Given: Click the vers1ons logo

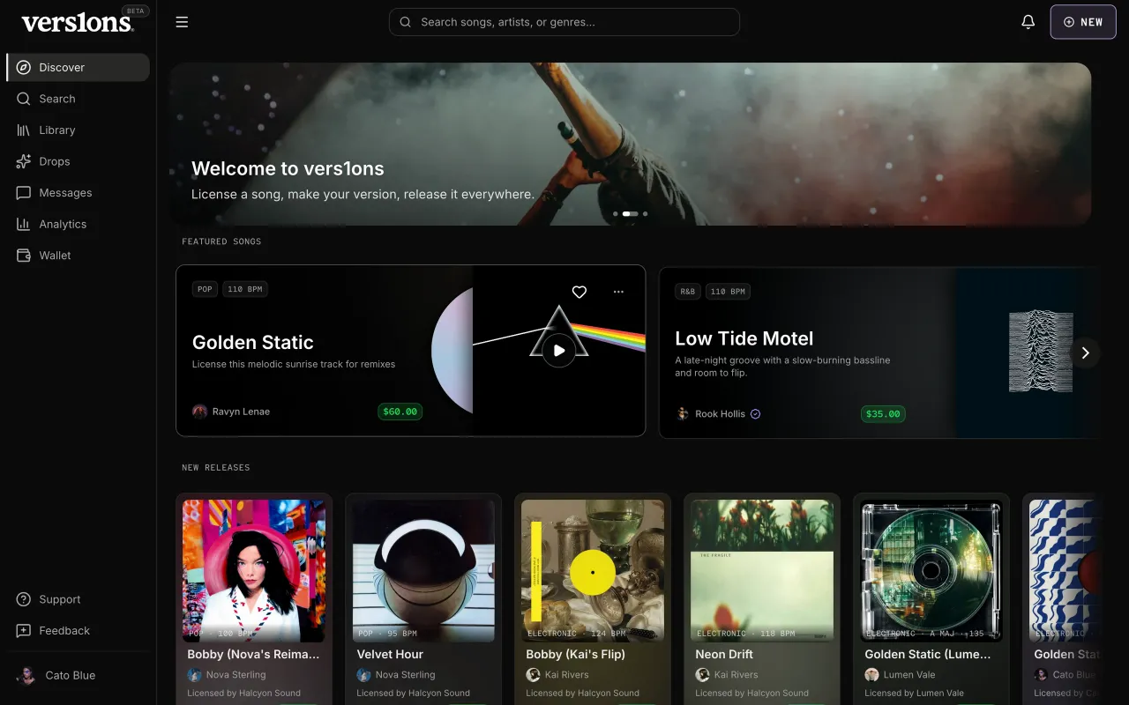Looking at the screenshot, I should click(x=78, y=23).
